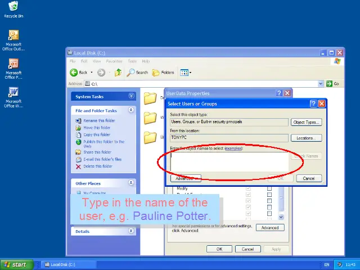Open the Microsoft Office PowerPoint shortcut
The width and height of the screenshot is (360, 270).
click(x=13, y=64)
